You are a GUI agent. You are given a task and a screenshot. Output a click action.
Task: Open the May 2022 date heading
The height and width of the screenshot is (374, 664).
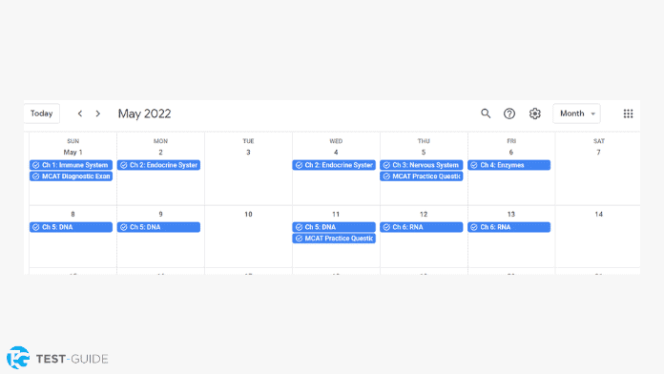[144, 114]
